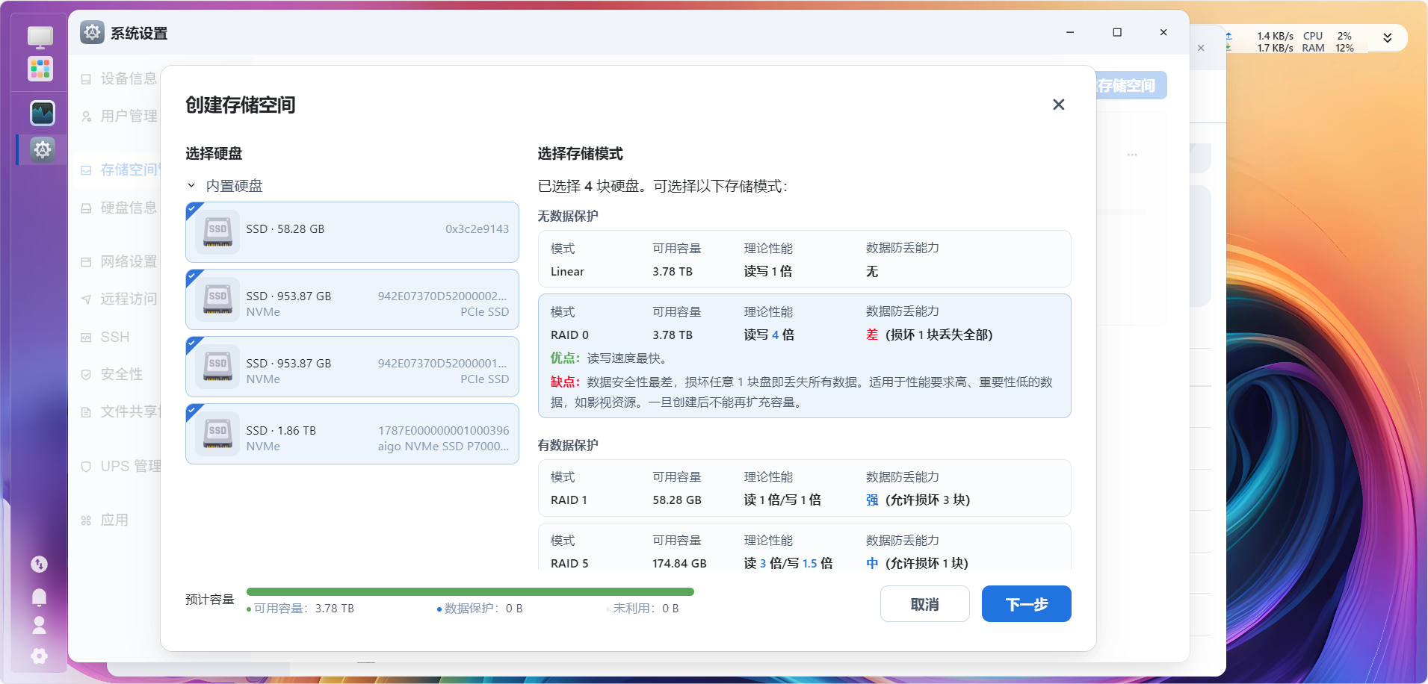1428x684 pixels.
Task: Select the RAID 1 storage mode
Action: point(804,488)
